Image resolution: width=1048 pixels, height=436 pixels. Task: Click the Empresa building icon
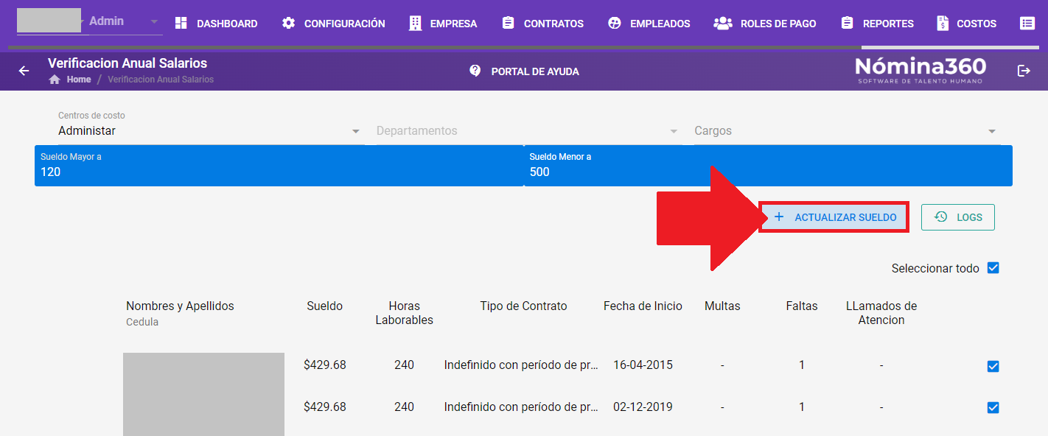(x=416, y=24)
